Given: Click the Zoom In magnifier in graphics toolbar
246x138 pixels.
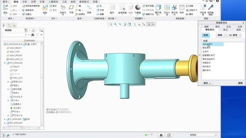Looking at the screenshot, I should [x=115, y=24].
